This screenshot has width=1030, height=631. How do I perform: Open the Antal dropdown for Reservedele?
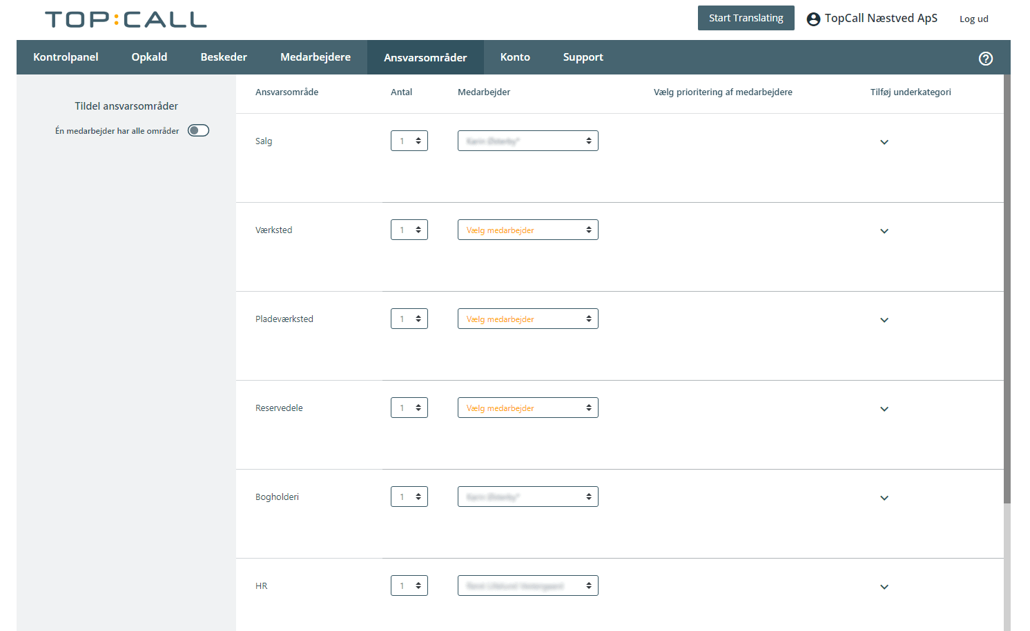point(409,408)
